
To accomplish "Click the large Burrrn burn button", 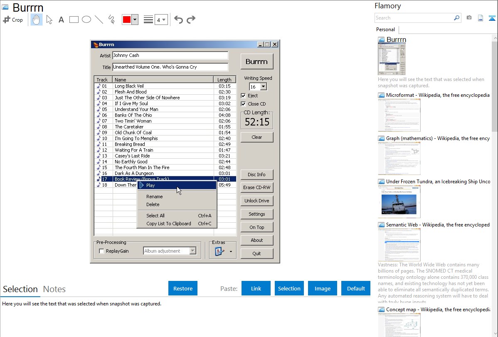I will 256,61.
